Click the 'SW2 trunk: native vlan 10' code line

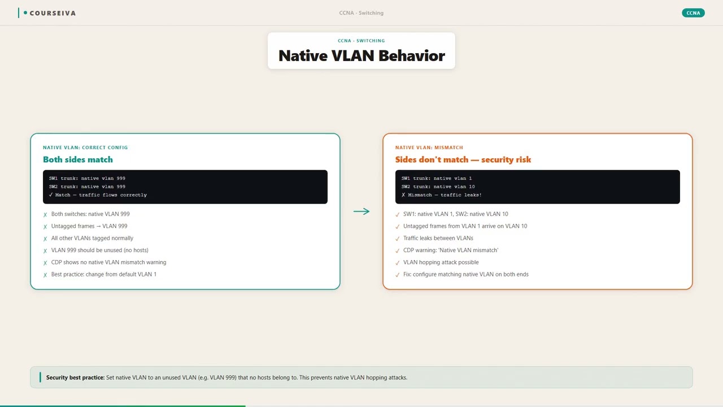pos(438,187)
